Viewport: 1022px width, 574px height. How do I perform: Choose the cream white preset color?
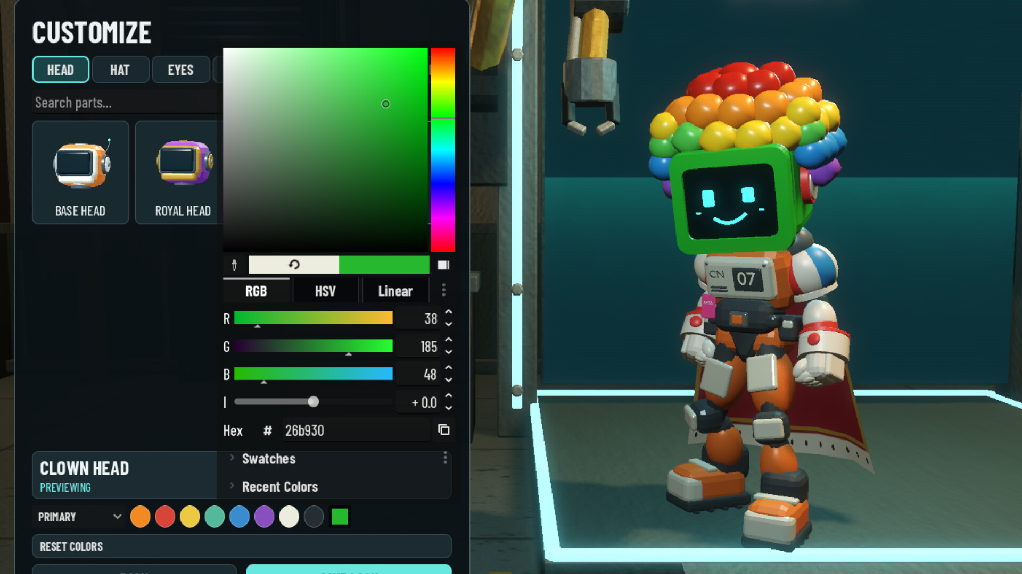(x=289, y=517)
